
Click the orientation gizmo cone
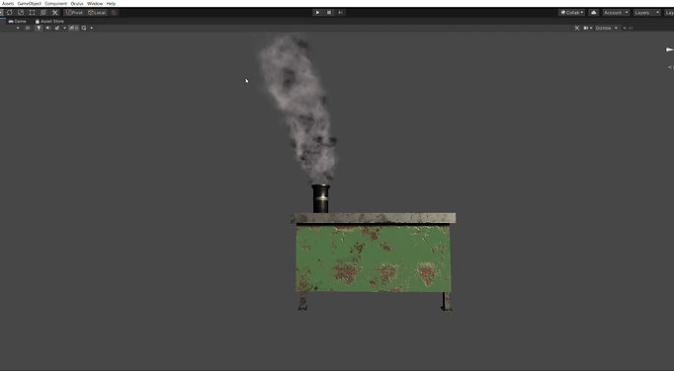(669, 49)
